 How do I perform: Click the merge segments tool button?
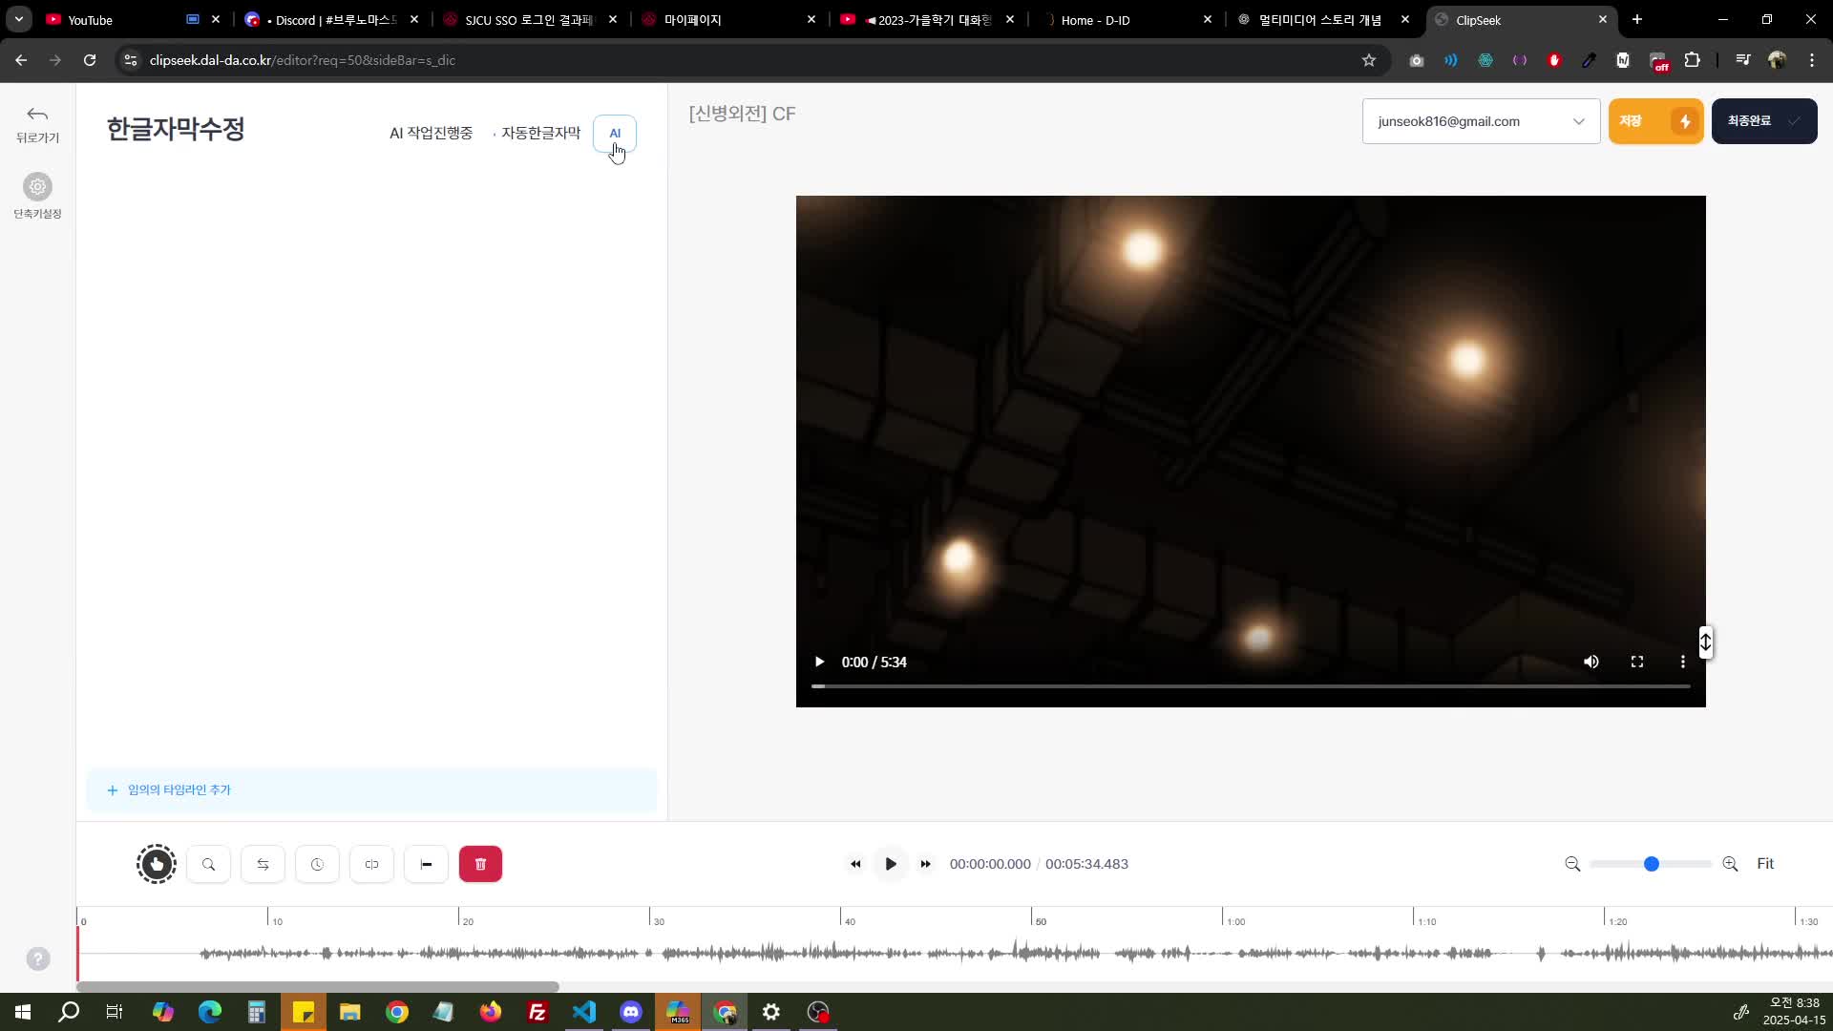click(x=371, y=865)
